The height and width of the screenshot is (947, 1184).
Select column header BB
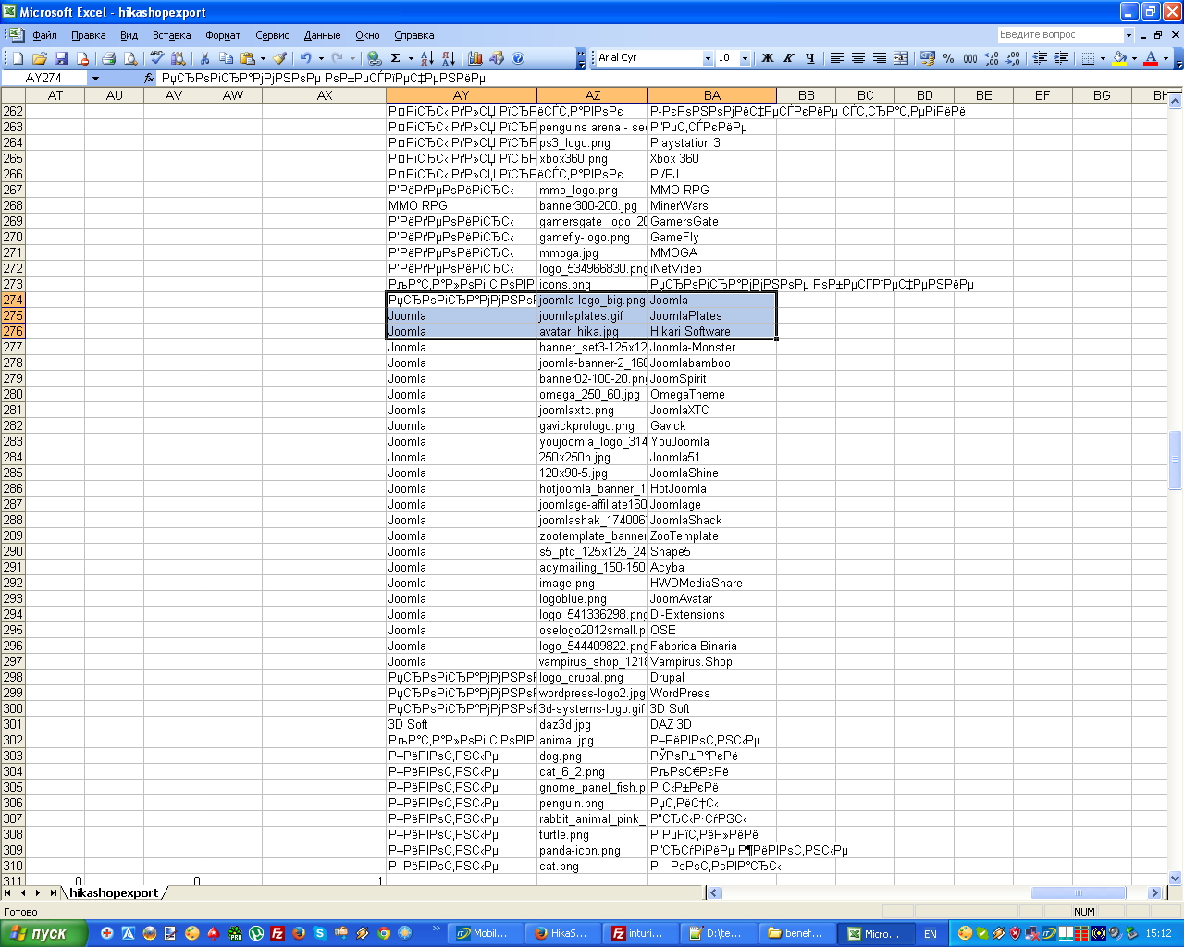point(806,95)
